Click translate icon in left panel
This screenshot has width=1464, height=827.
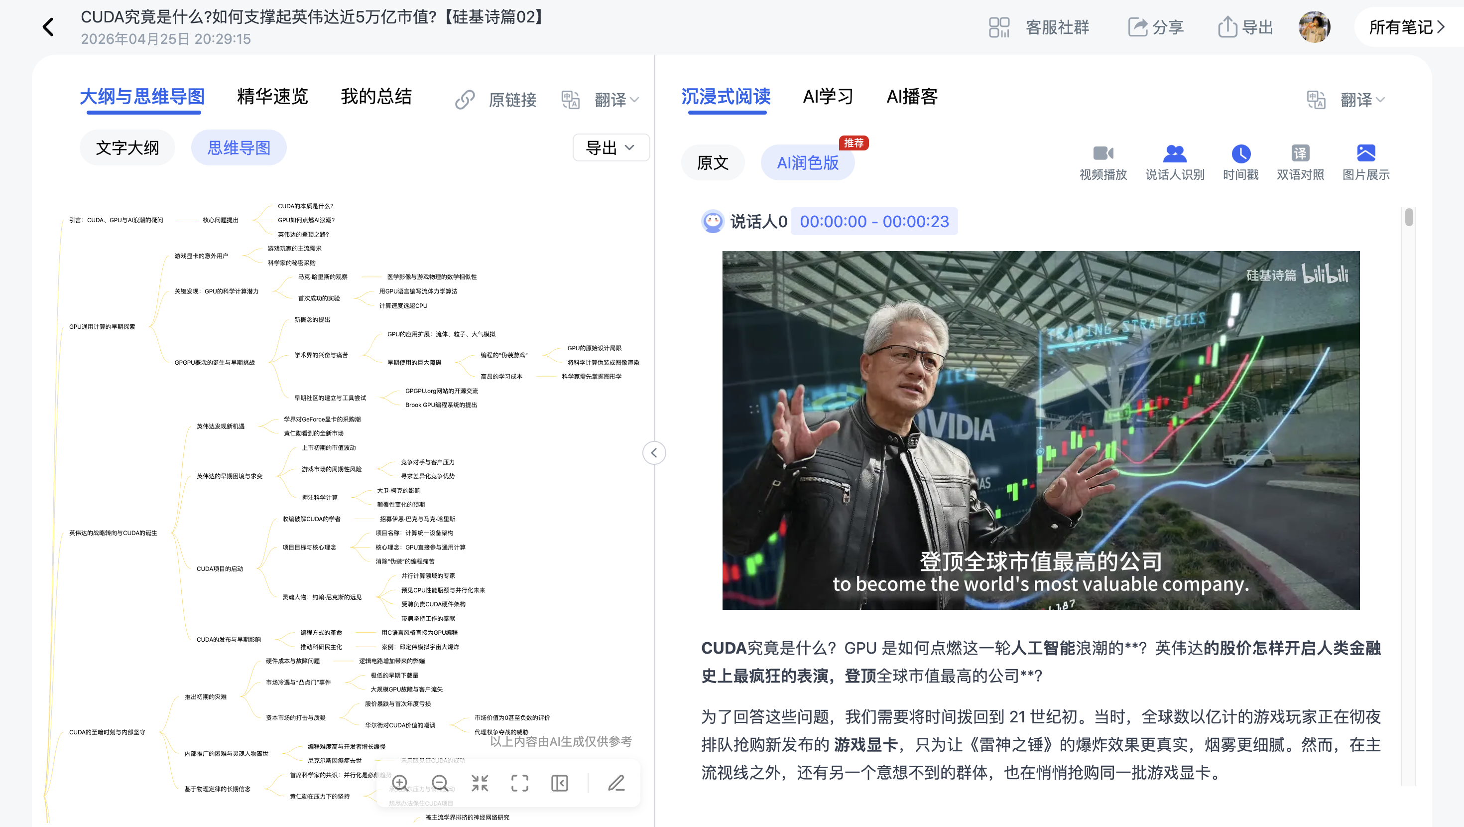[x=571, y=100]
